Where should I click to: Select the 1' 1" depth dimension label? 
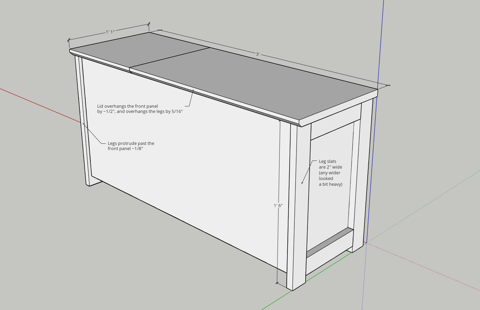(x=110, y=32)
